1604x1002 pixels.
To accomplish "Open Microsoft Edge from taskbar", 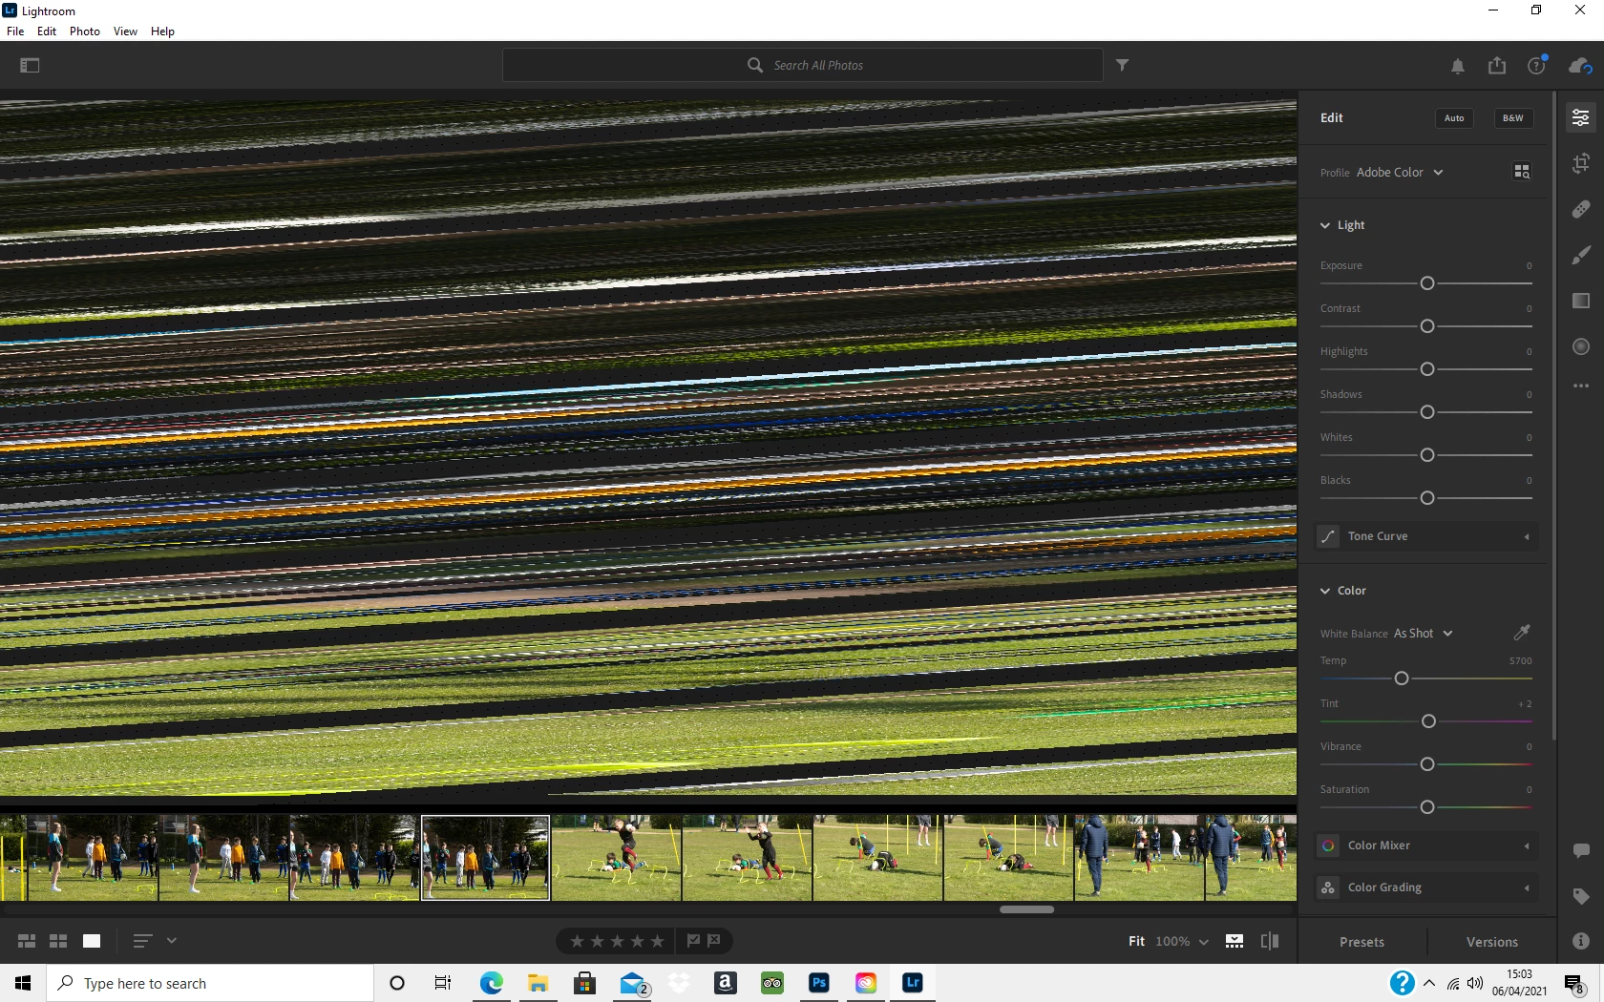I will pyautogui.click(x=492, y=983).
